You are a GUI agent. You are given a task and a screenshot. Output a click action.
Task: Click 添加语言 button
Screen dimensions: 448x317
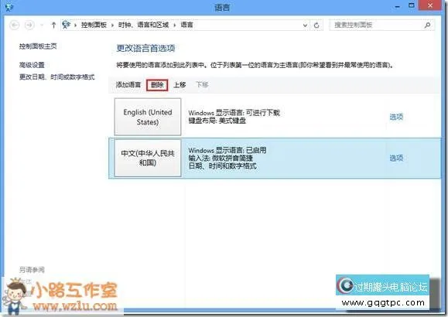[x=128, y=85]
